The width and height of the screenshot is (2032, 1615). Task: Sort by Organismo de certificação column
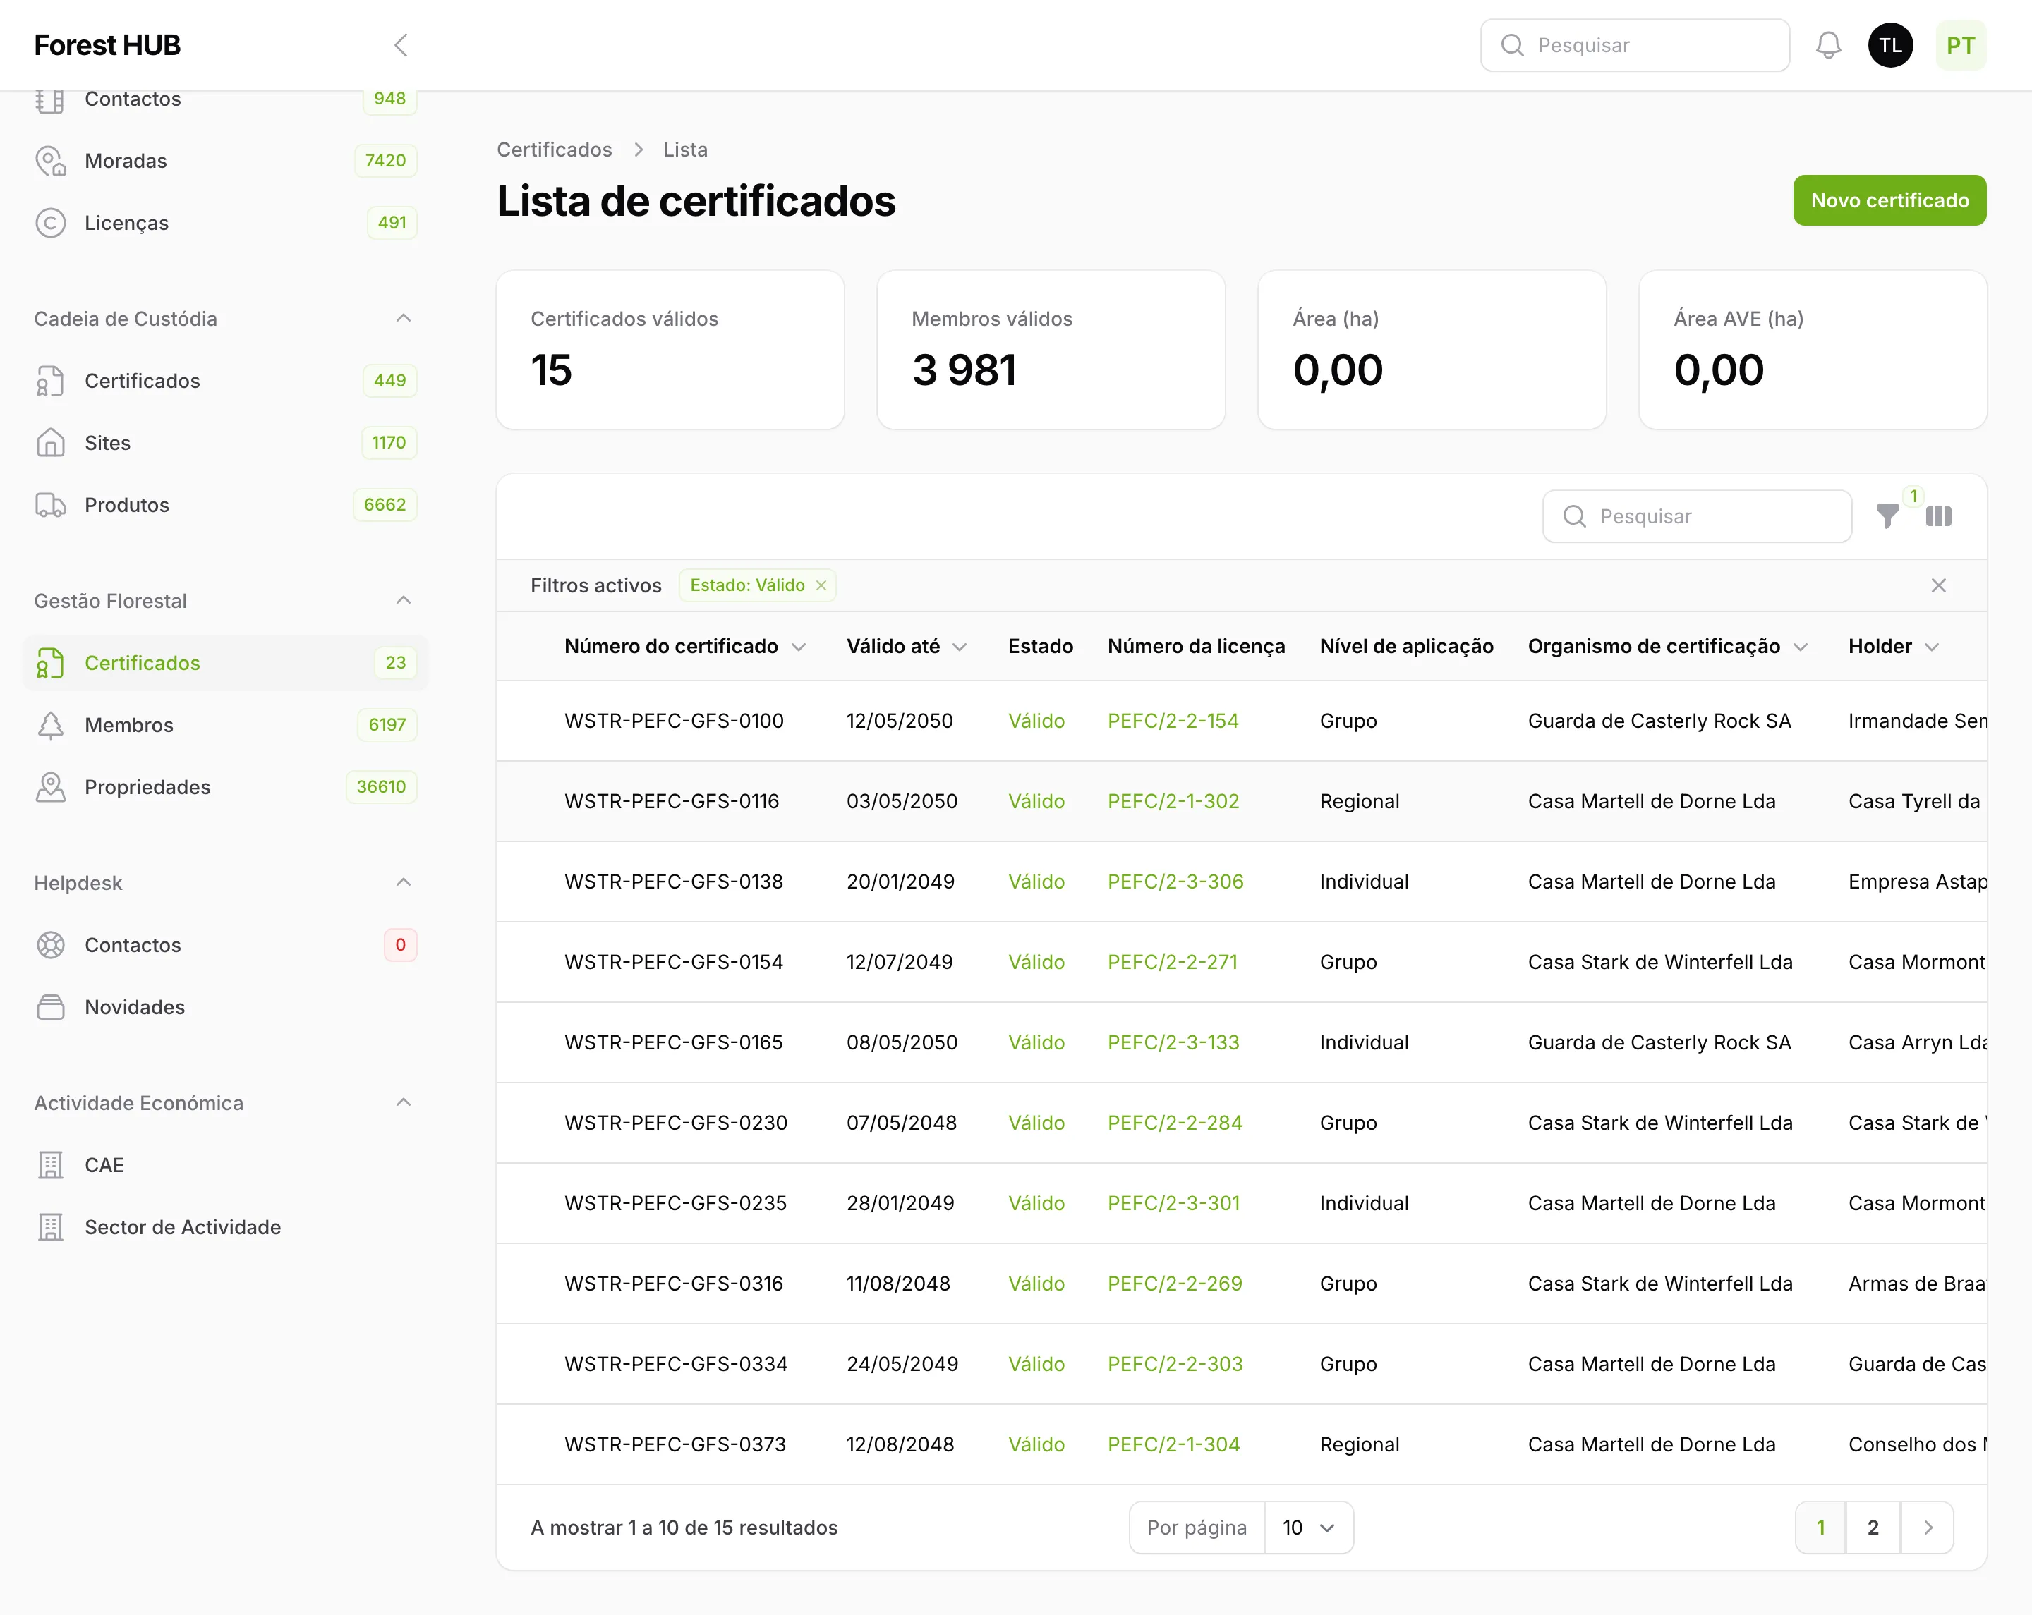tap(1667, 647)
